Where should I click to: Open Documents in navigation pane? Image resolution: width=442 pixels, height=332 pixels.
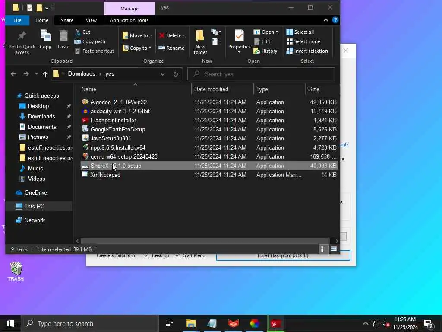pos(42,127)
